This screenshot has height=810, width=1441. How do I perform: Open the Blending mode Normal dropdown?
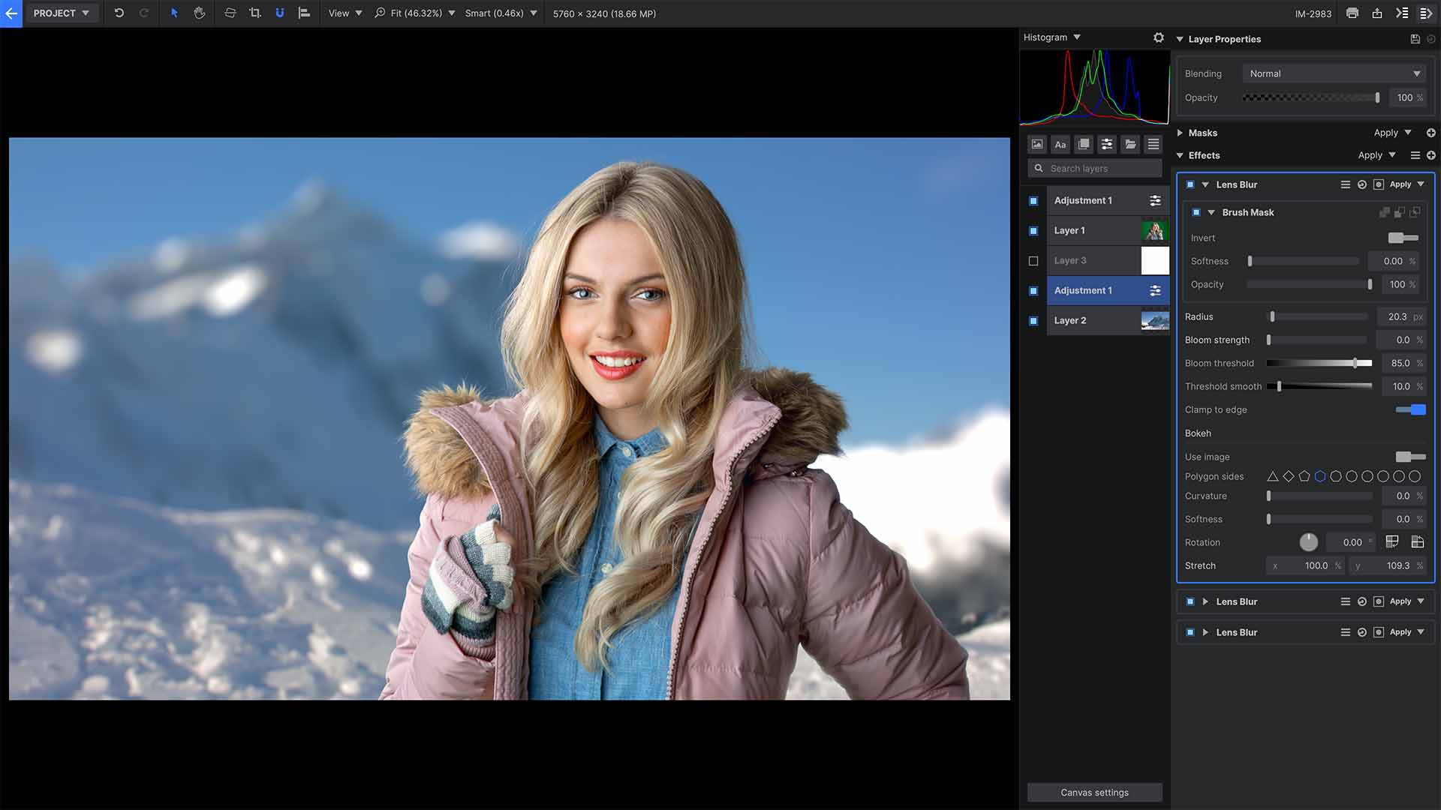tap(1334, 73)
